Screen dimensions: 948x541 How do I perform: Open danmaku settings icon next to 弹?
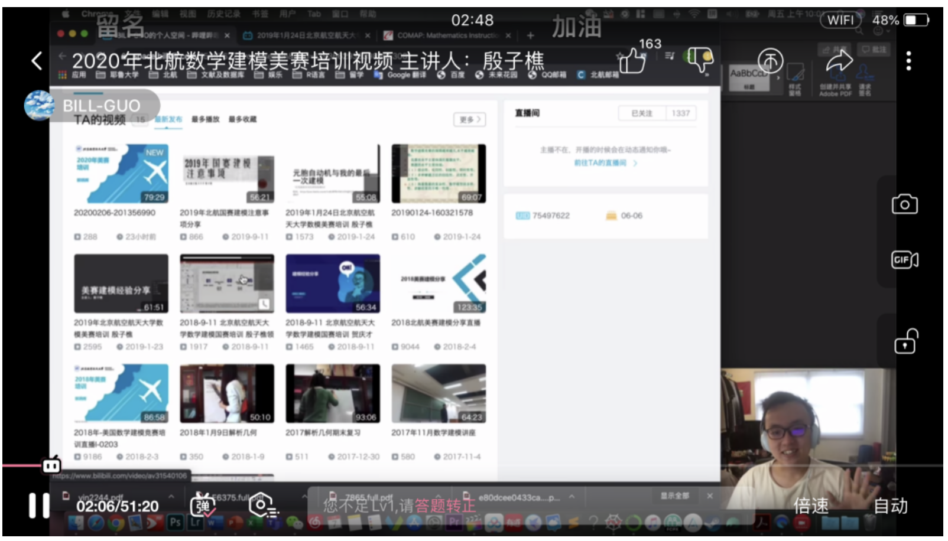(x=264, y=506)
